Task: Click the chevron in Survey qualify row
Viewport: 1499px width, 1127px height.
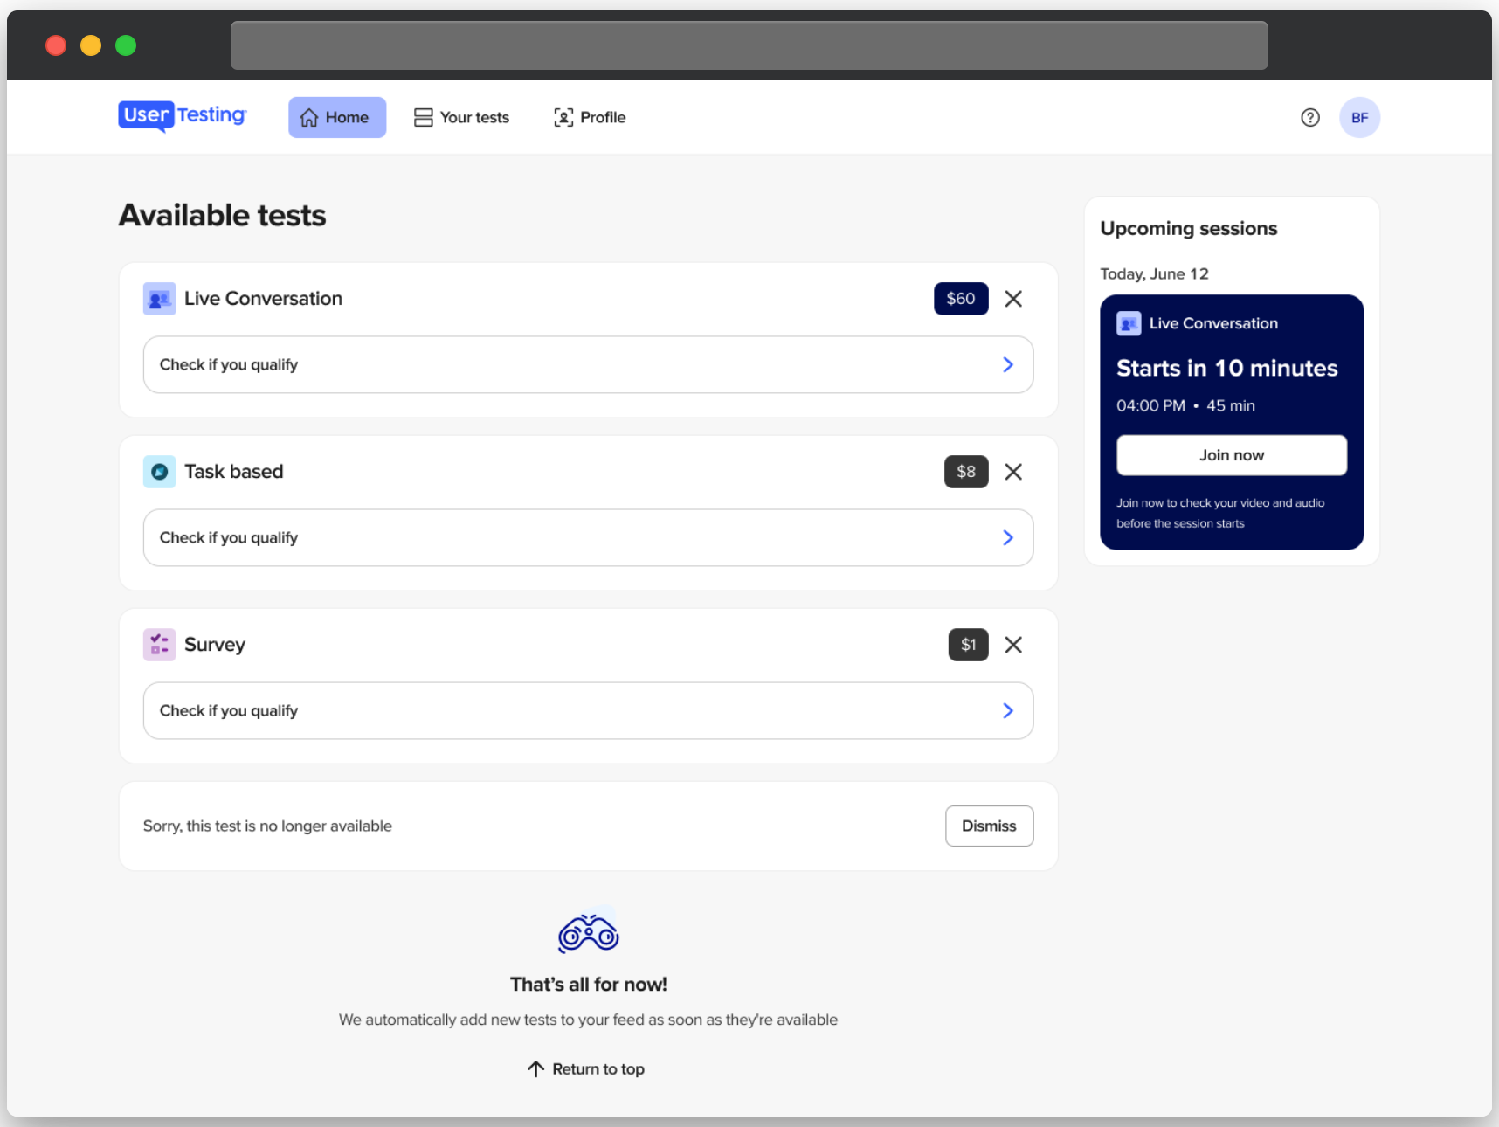Action: (1008, 710)
